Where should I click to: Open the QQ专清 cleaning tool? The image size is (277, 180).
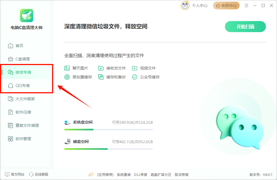(x=22, y=86)
